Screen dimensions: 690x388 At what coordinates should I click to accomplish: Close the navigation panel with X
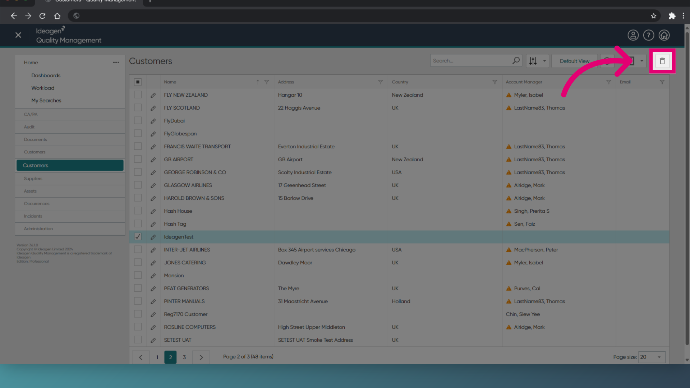18,35
